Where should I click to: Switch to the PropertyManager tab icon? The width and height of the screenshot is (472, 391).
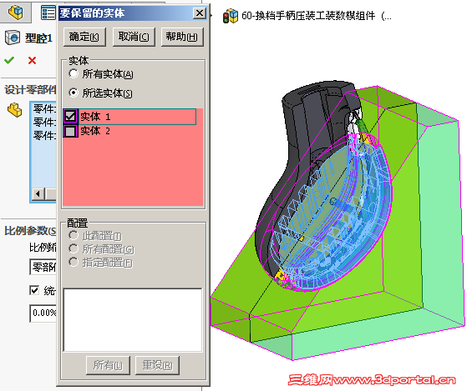(x=48, y=13)
